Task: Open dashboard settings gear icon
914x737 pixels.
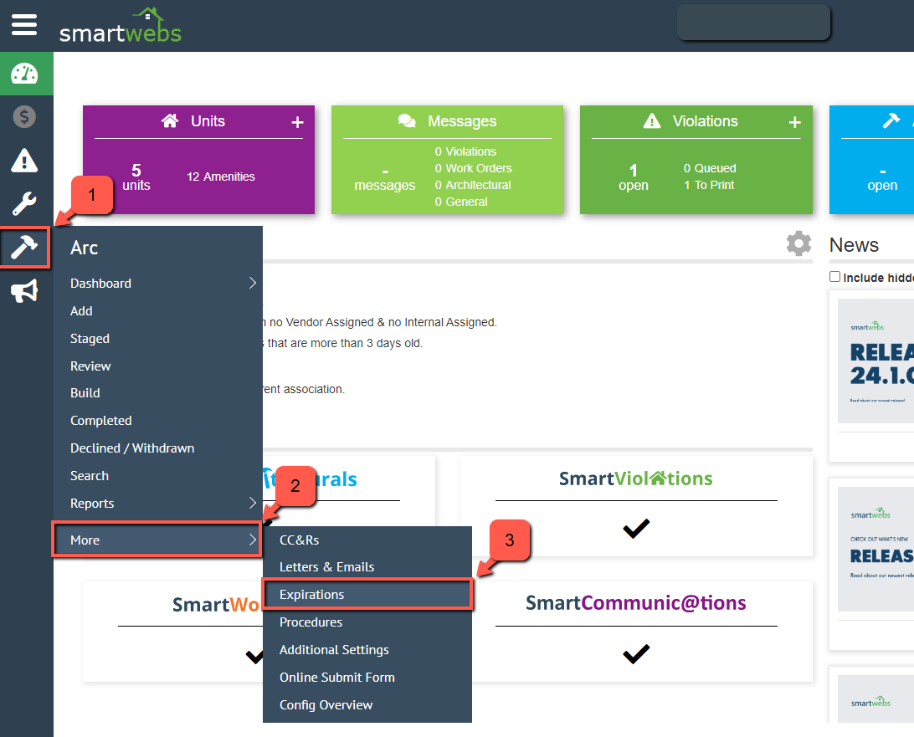Action: pyautogui.click(x=798, y=243)
